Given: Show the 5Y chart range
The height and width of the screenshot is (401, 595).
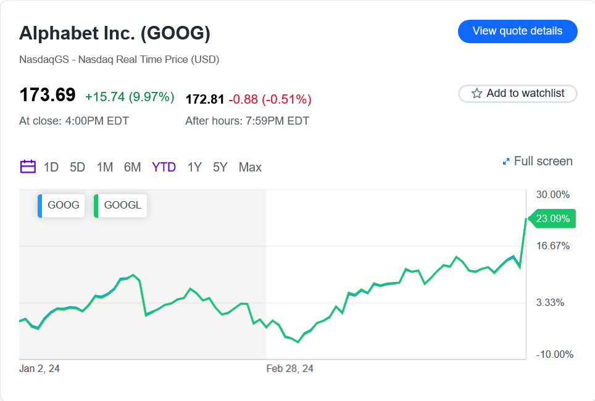Looking at the screenshot, I should coord(220,167).
